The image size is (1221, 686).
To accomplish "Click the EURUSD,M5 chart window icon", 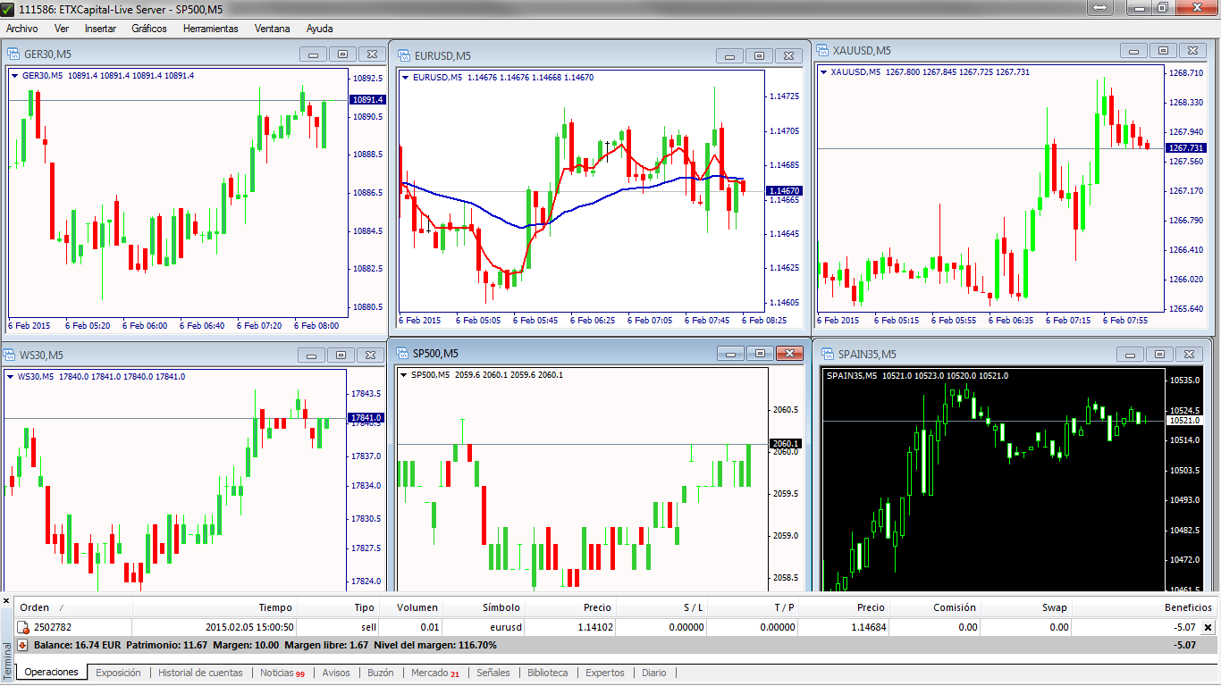I will (x=403, y=55).
